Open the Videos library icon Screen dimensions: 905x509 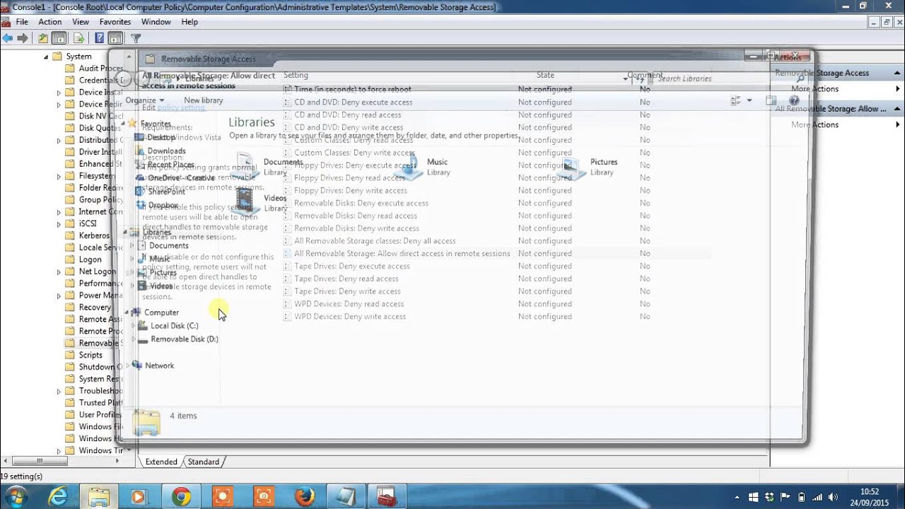[x=245, y=202]
